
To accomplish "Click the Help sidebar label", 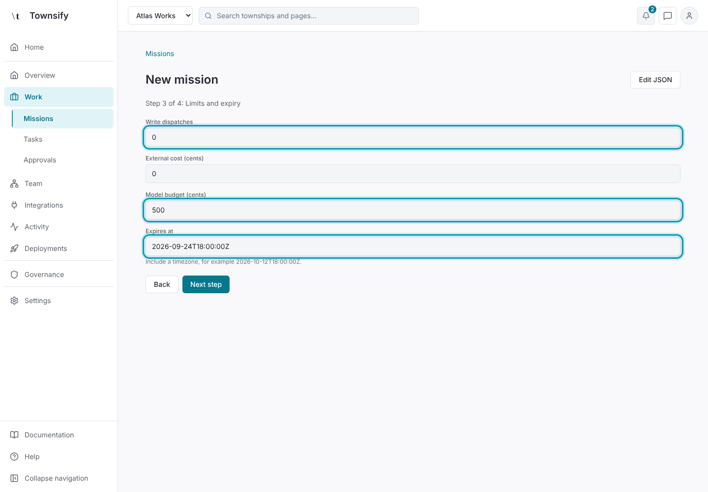I will [x=32, y=457].
